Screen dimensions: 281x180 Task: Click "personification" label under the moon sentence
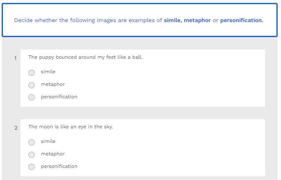[59, 166]
